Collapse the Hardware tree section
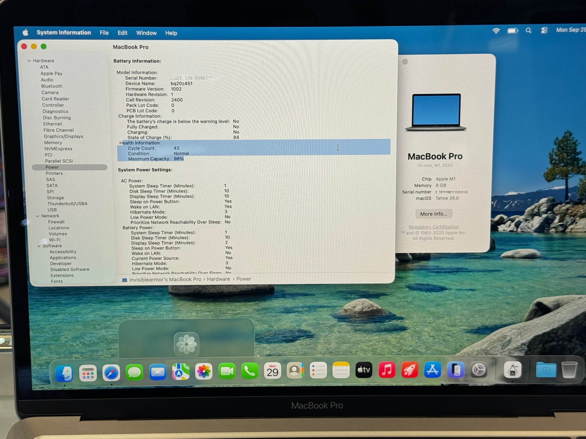This screenshot has height=439, width=586. (x=29, y=61)
